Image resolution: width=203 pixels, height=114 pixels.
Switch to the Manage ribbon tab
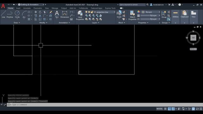click(55, 8)
